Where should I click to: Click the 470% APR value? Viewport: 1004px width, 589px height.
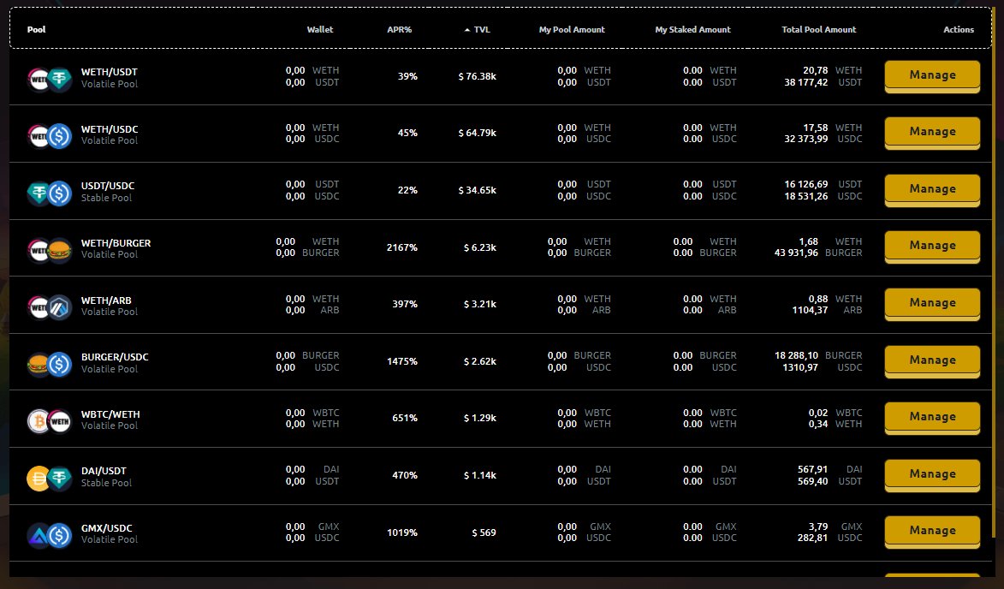405,476
